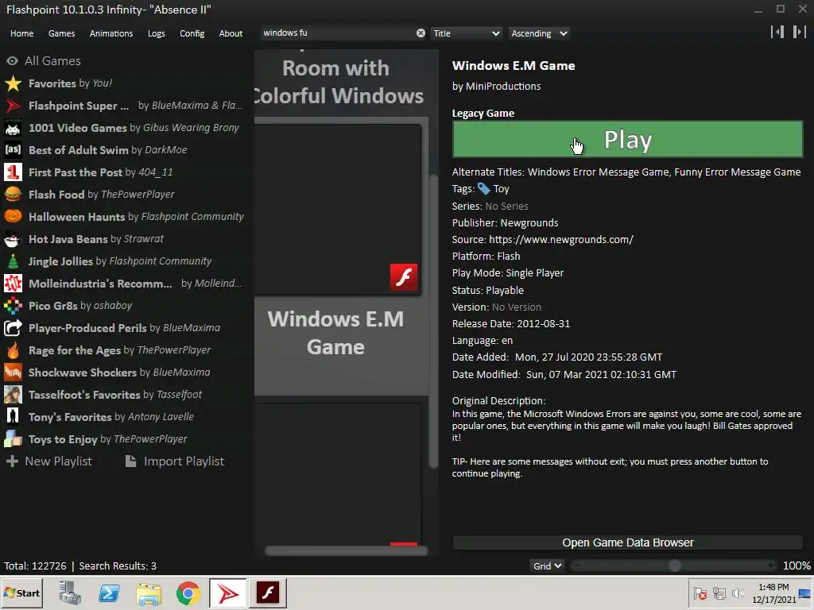Click the release date 2012-08-31
Viewport: 814px width, 610px height.
(x=543, y=324)
